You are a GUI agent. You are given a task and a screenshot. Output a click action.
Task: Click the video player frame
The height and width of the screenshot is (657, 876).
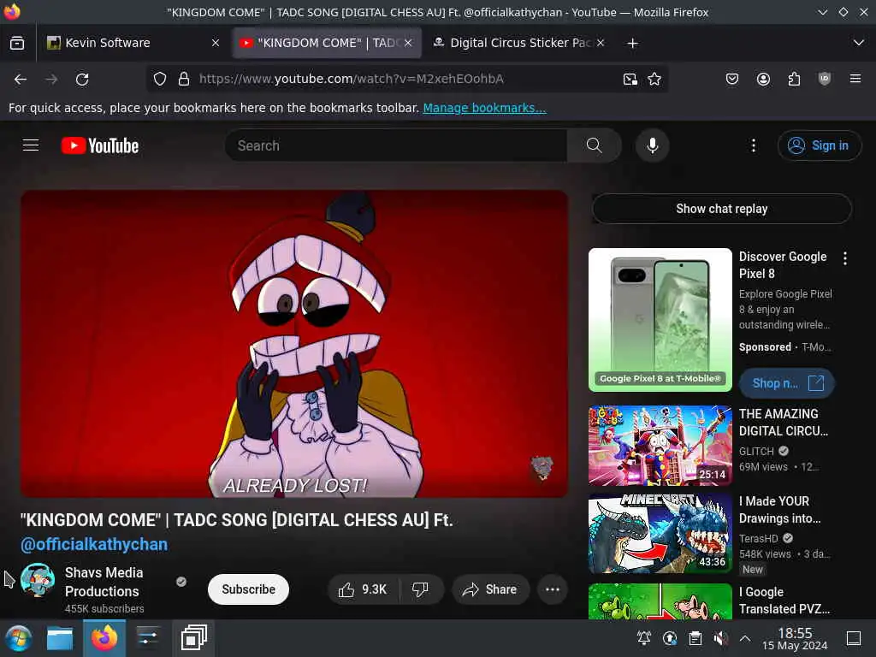(294, 344)
